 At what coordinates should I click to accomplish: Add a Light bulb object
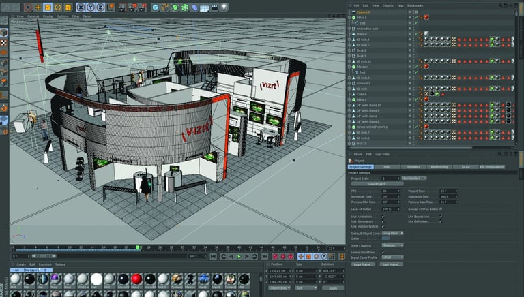(224, 7)
